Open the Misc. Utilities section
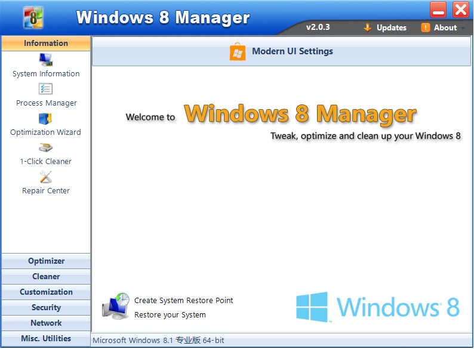474x349 pixels. pyautogui.click(x=46, y=338)
